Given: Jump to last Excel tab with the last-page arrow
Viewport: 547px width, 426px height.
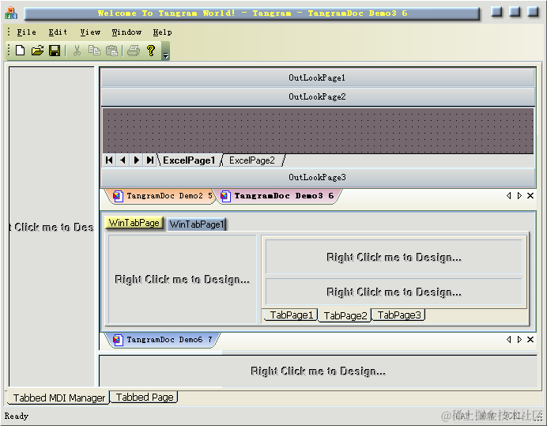Looking at the screenshot, I should click(150, 160).
